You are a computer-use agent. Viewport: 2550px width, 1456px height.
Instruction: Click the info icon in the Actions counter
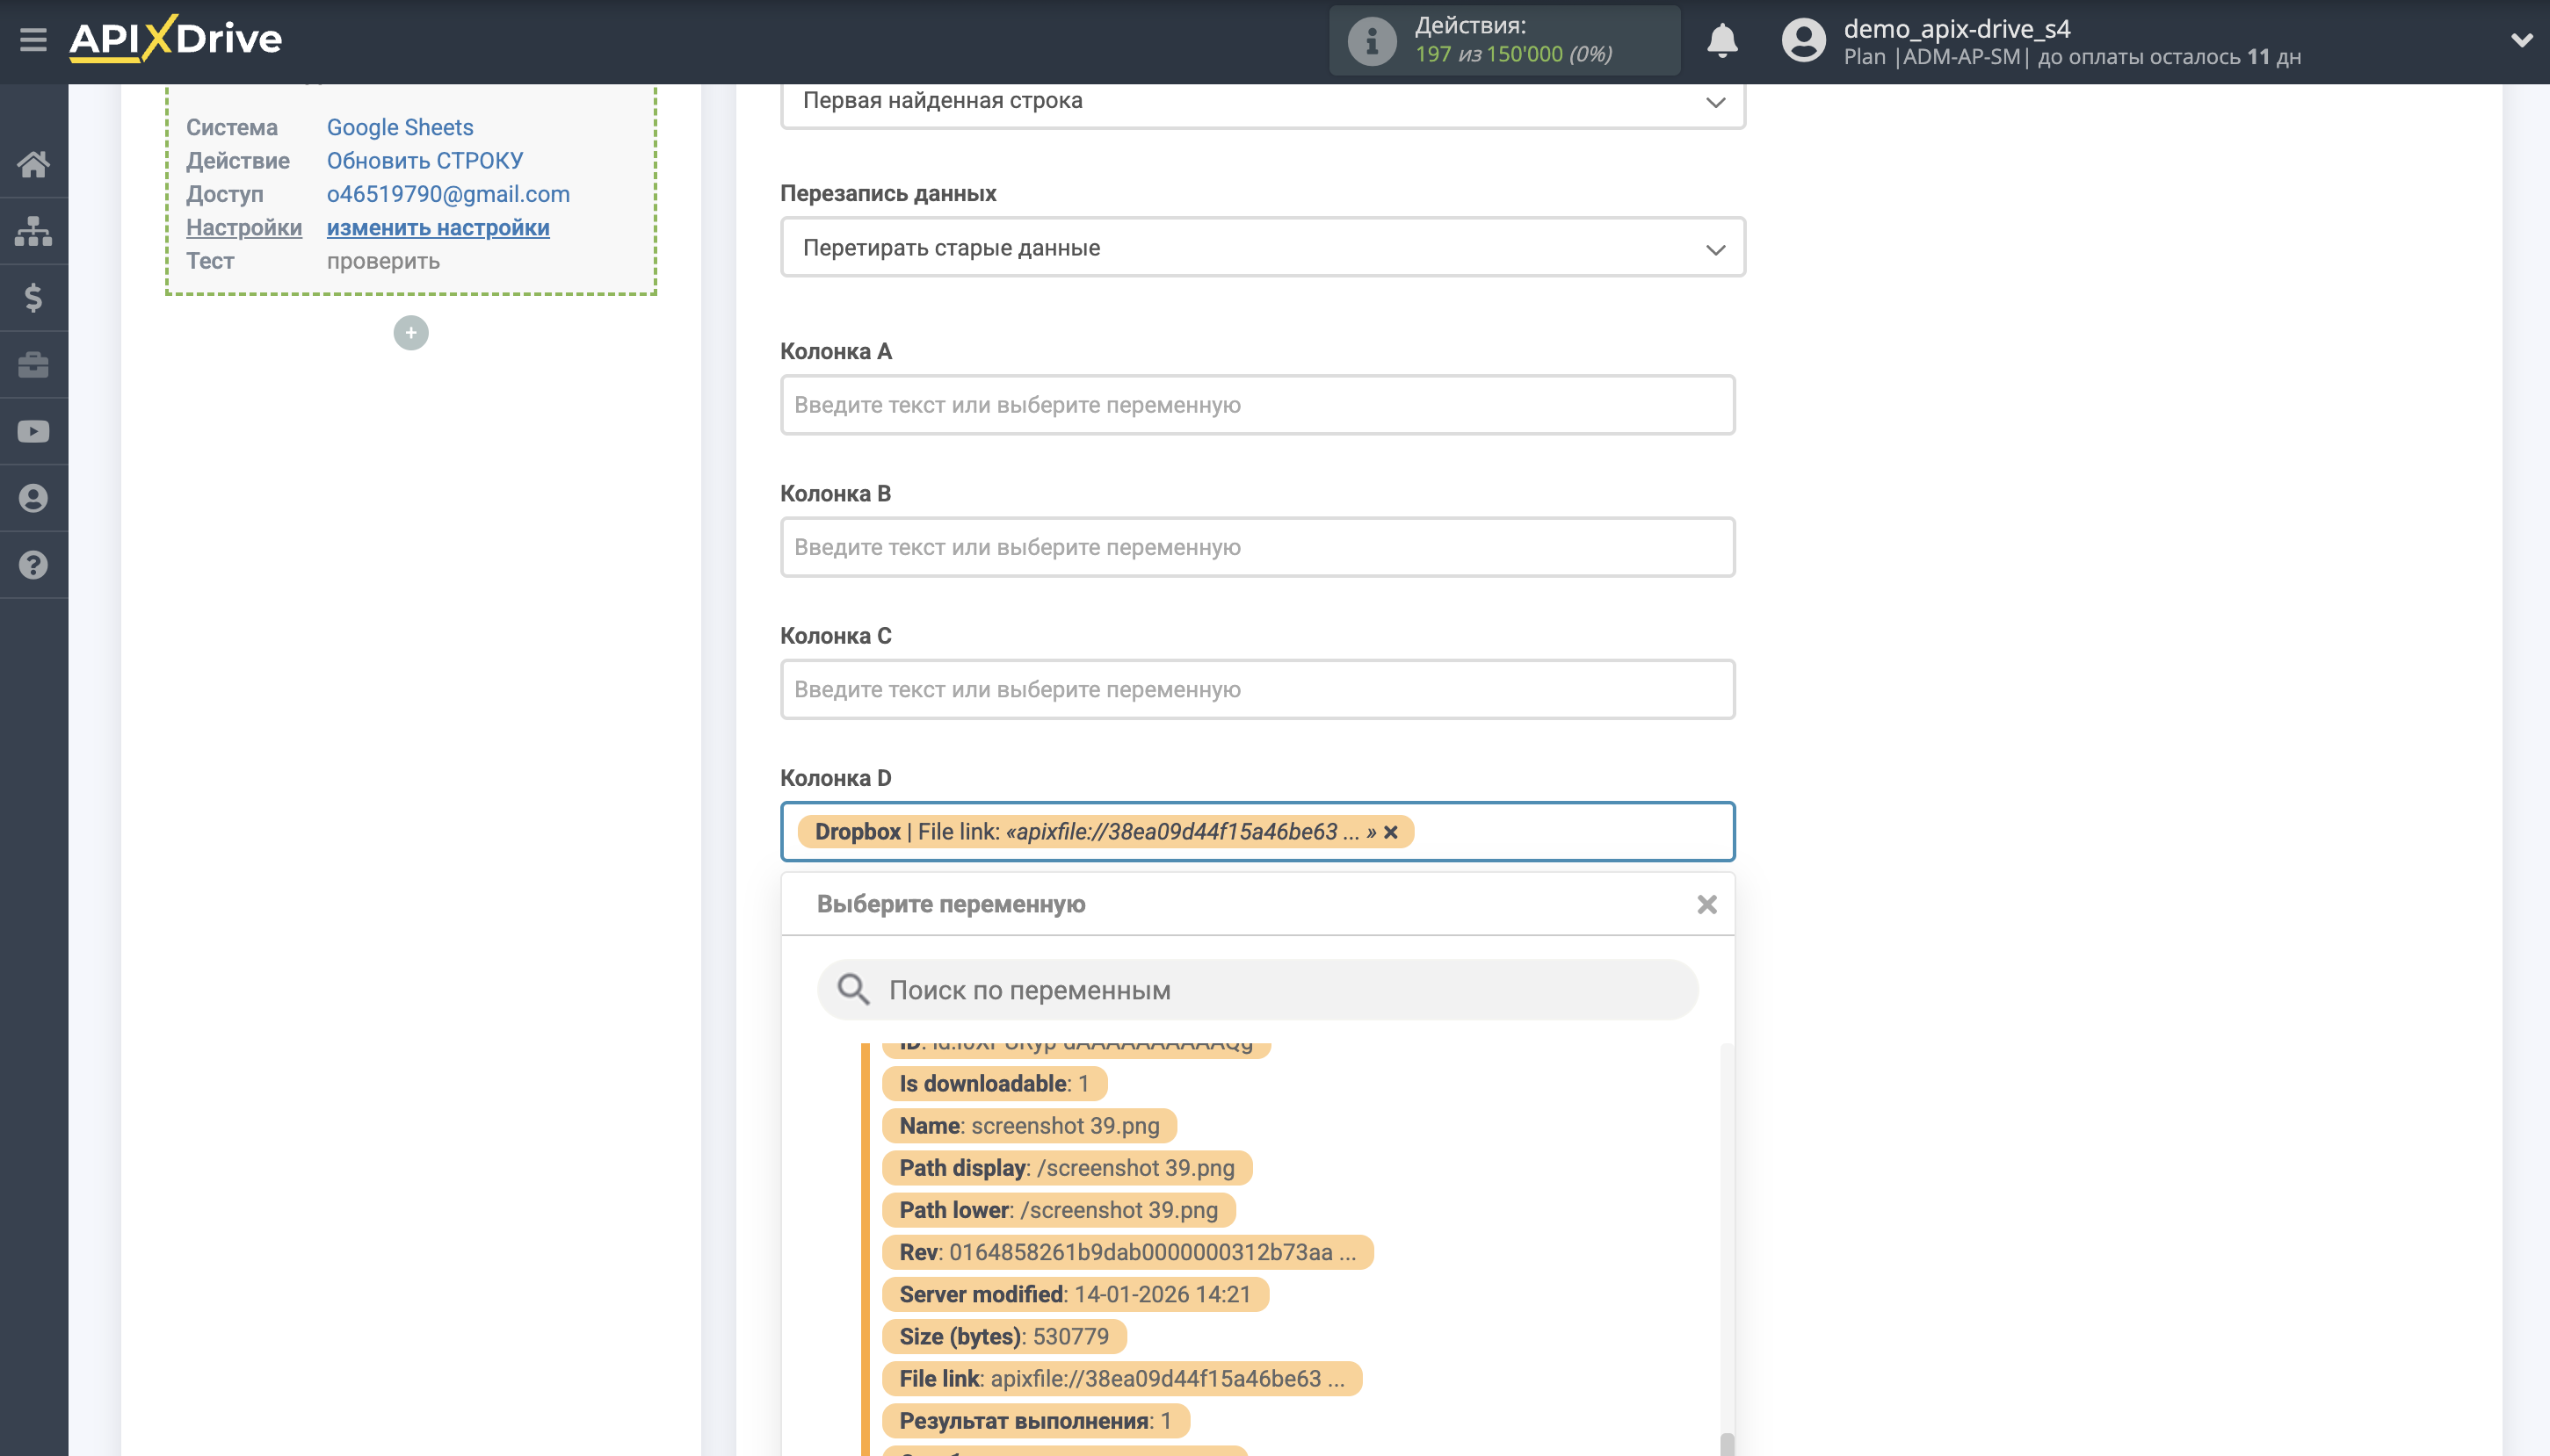[1370, 40]
